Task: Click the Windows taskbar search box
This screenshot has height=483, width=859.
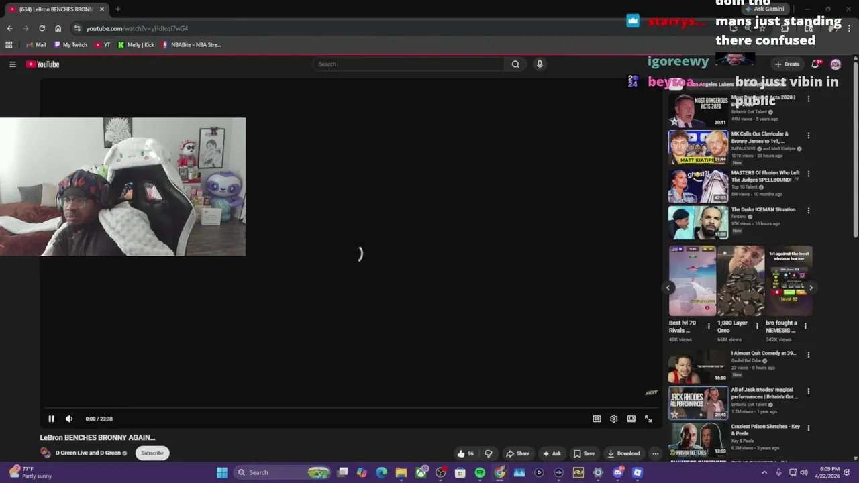Action: coord(283,472)
